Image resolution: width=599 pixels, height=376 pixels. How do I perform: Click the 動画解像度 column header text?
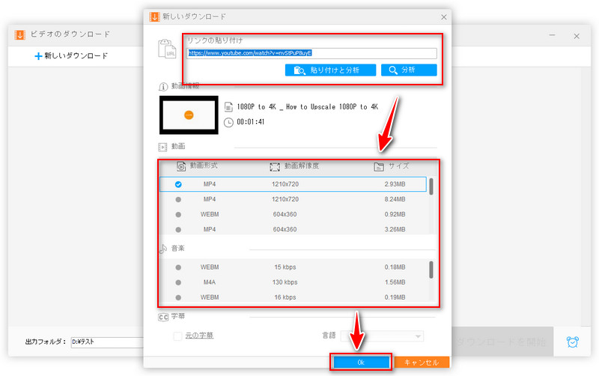click(x=302, y=166)
